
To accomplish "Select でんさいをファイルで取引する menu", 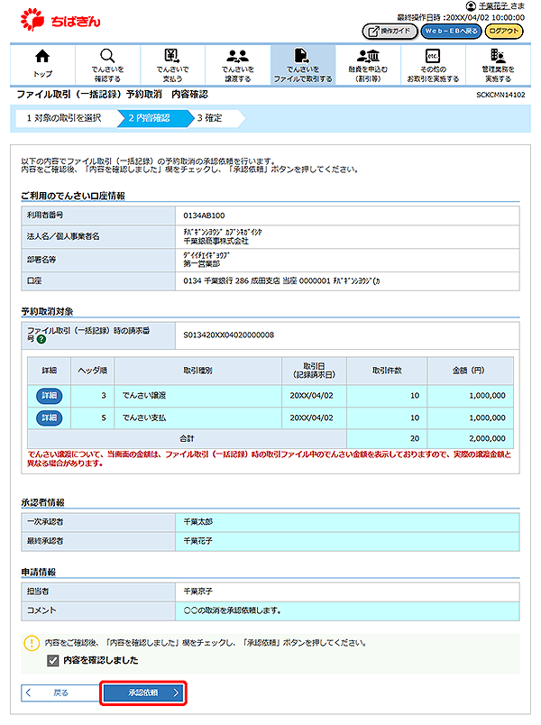I will coord(303,65).
